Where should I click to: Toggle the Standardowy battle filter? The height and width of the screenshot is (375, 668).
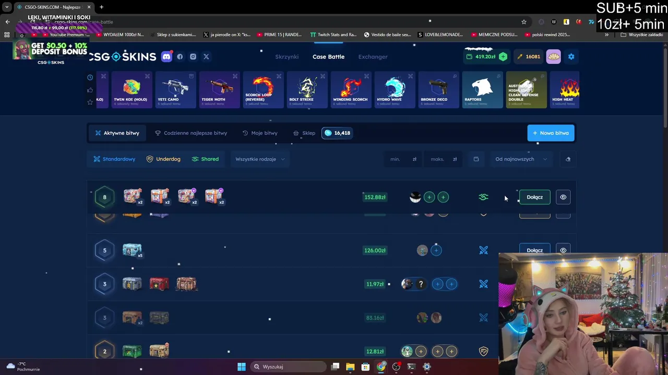click(x=114, y=159)
